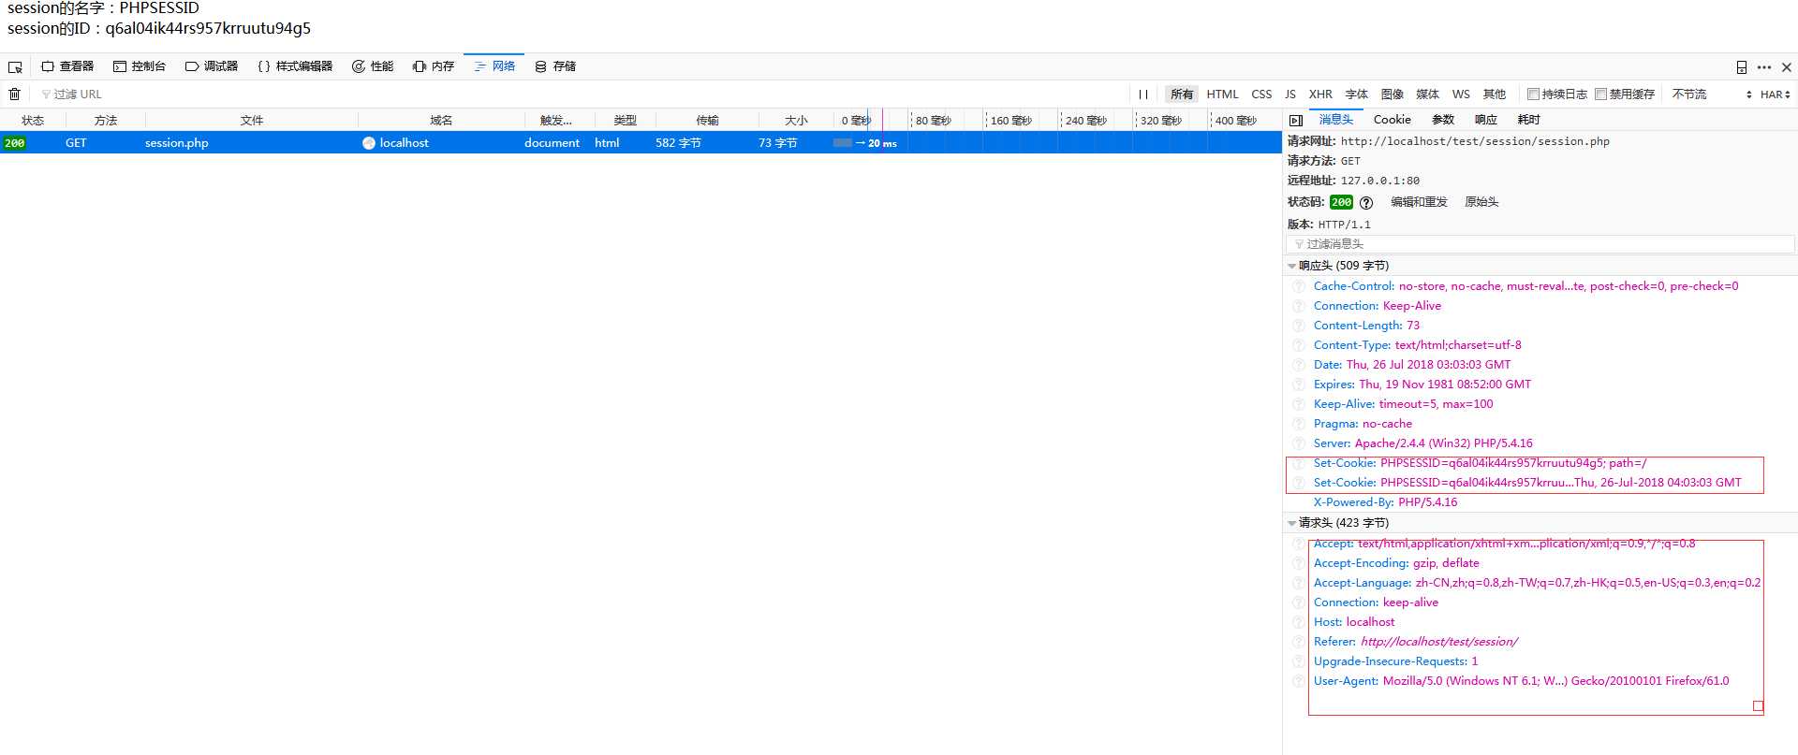Open help icon beside Keep-Alive header
Viewport: 1798px width, 755px height.
pyautogui.click(x=1299, y=404)
